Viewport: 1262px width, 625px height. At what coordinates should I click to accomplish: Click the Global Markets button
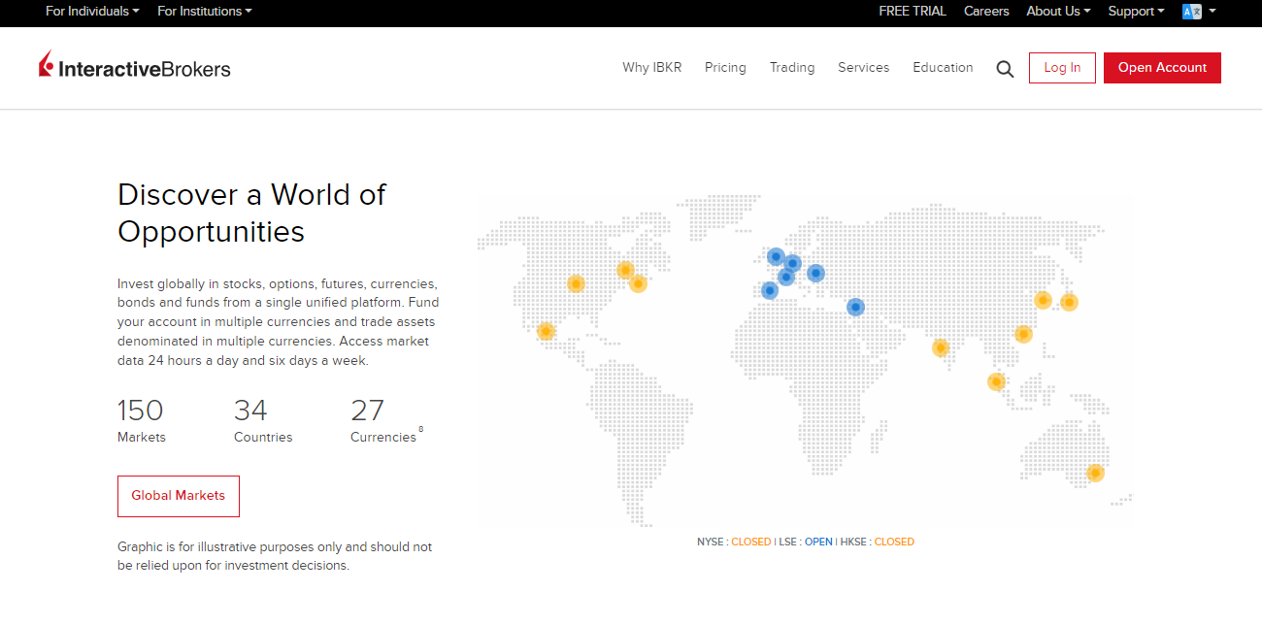point(179,496)
